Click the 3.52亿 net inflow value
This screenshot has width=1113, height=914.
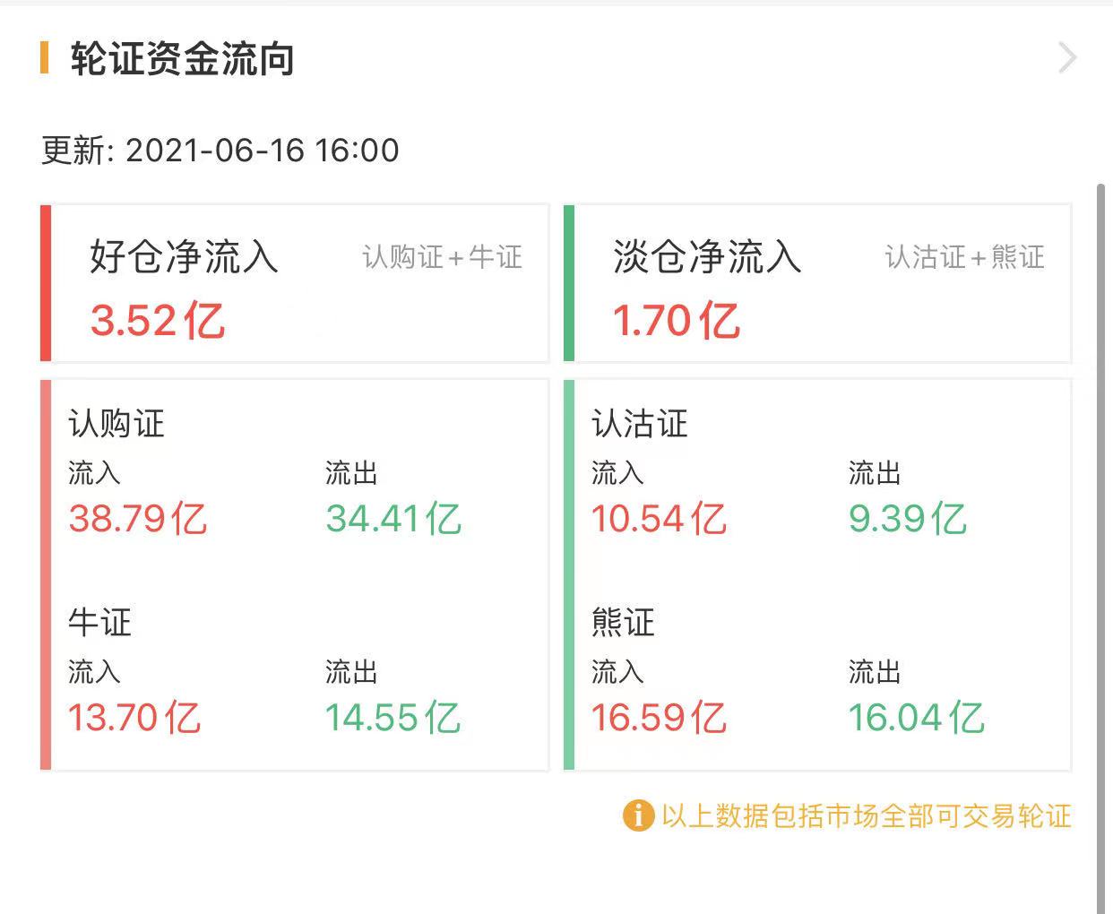coord(157,321)
